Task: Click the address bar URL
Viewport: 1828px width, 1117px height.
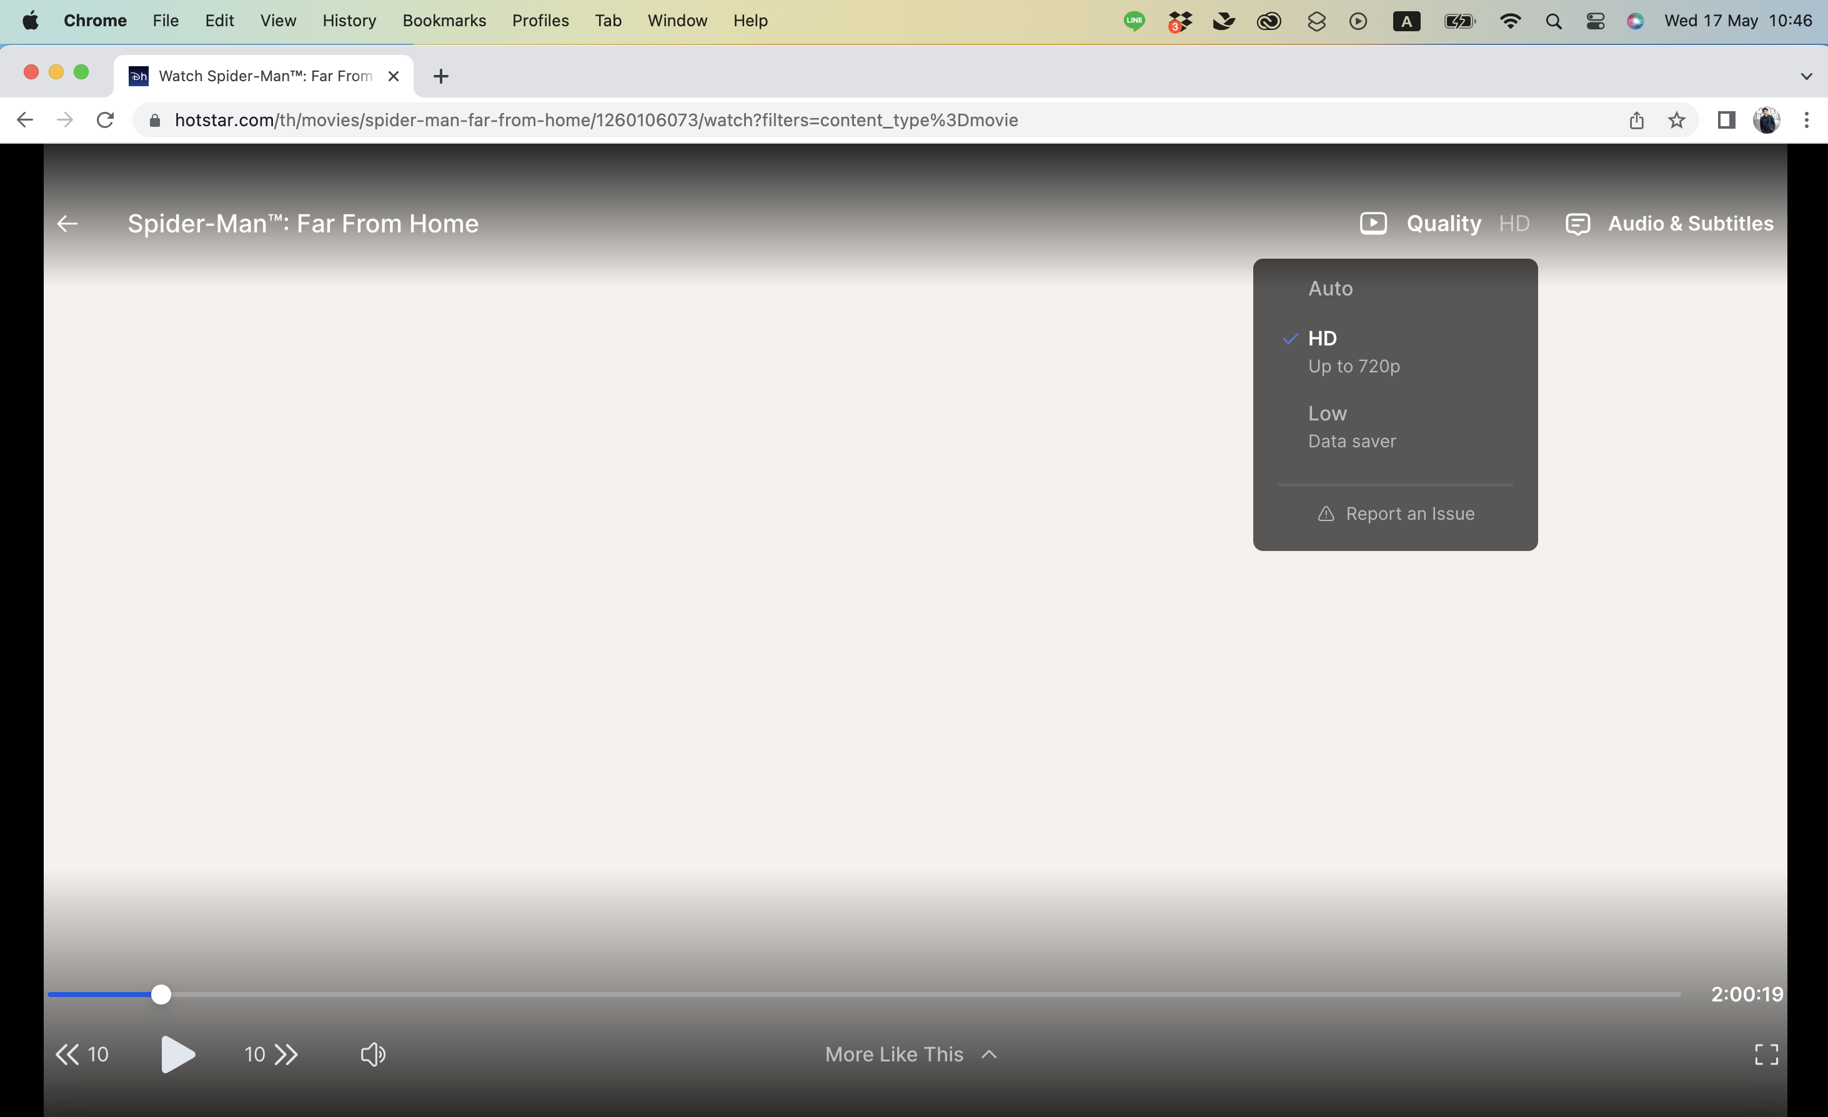Action: click(596, 120)
